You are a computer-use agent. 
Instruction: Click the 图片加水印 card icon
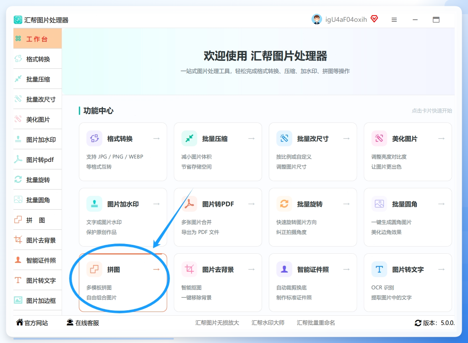(x=94, y=204)
